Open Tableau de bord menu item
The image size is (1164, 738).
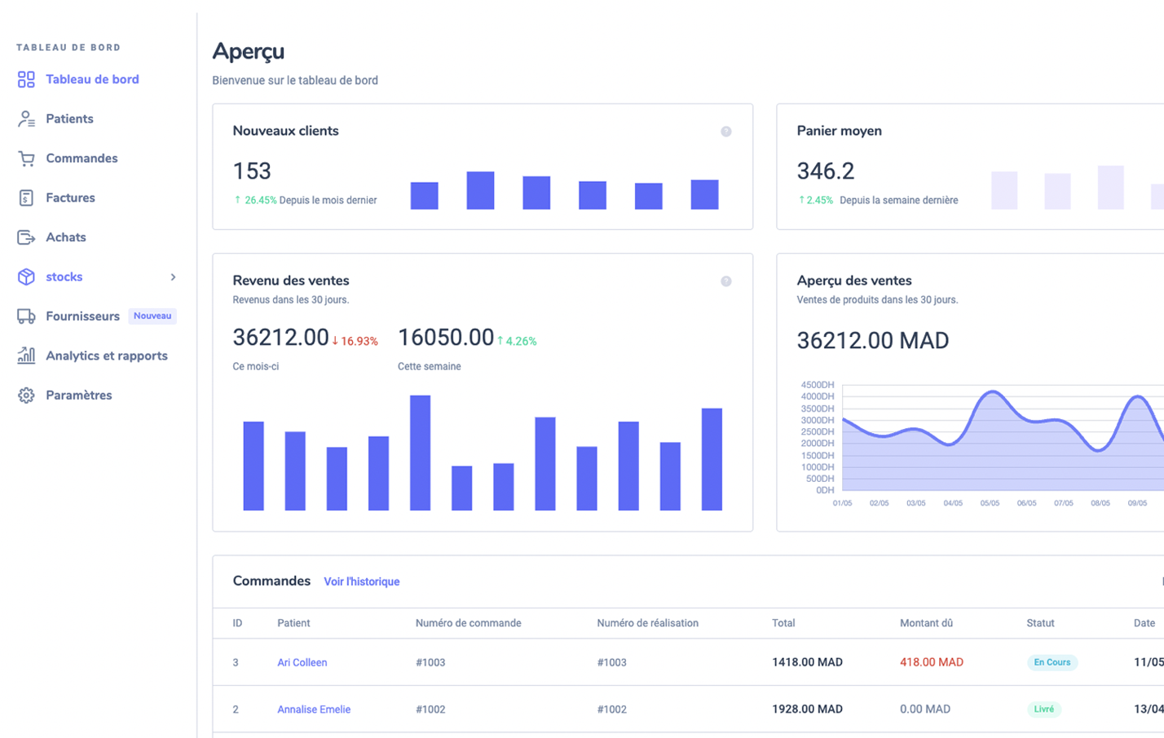92,79
